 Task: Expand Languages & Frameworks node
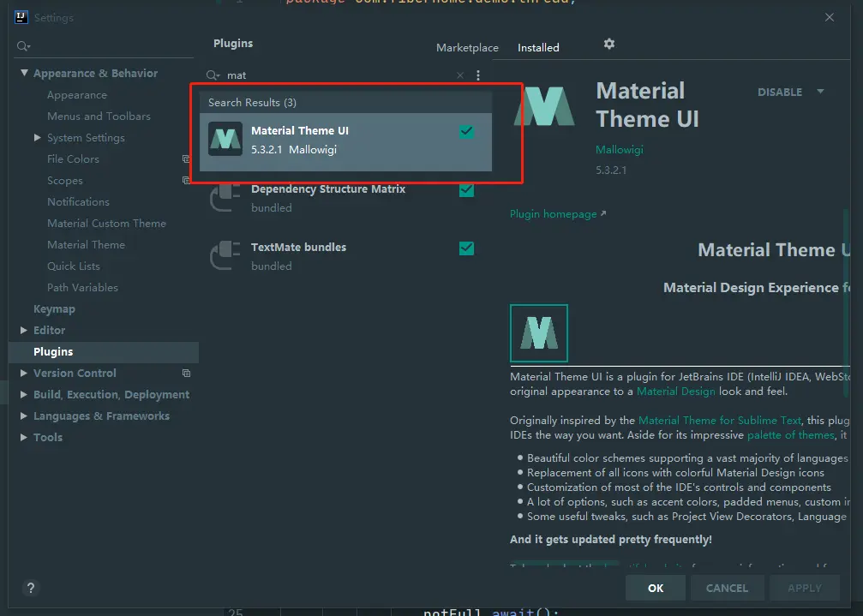click(24, 416)
